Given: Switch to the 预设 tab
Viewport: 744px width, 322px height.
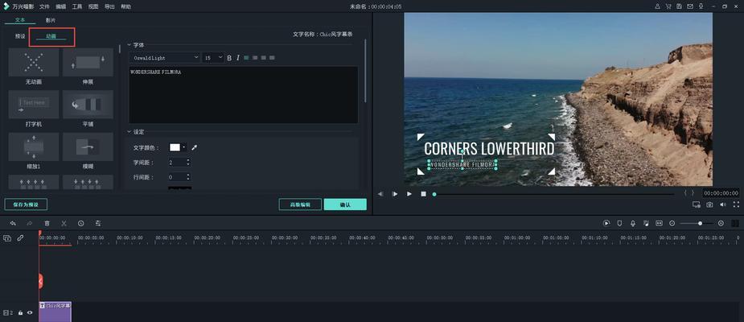Looking at the screenshot, I should point(20,36).
